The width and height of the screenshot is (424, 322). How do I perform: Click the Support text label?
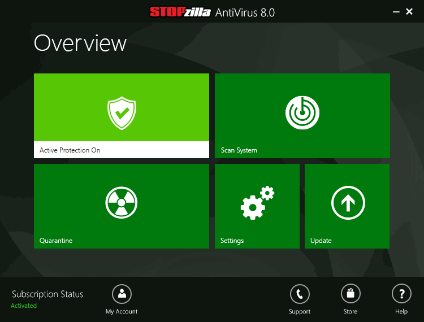tap(299, 311)
